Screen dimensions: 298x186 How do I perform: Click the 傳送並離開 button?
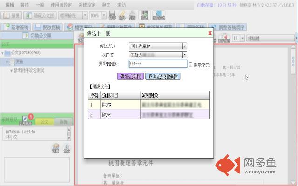click(130, 76)
